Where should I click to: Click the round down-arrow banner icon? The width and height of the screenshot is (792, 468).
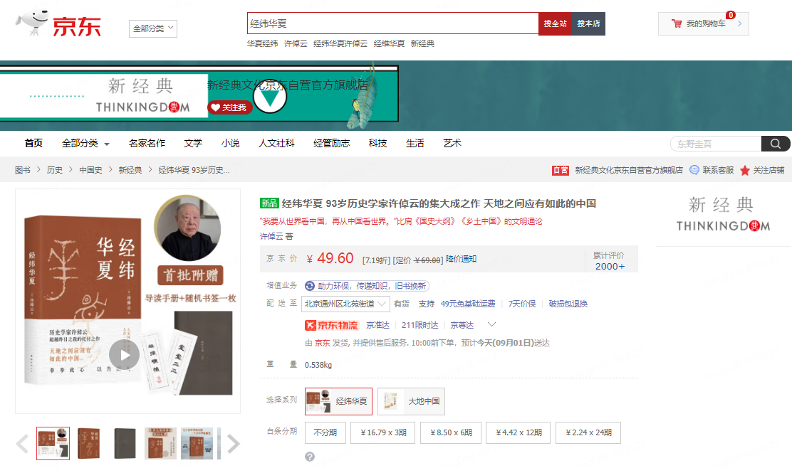[270, 96]
